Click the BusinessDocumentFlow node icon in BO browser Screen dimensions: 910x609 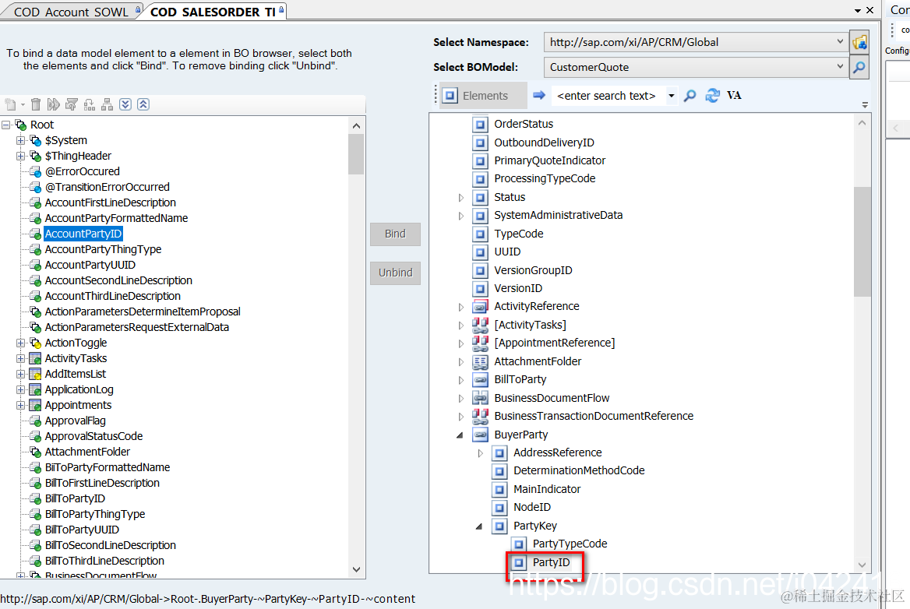click(x=480, y=398)
